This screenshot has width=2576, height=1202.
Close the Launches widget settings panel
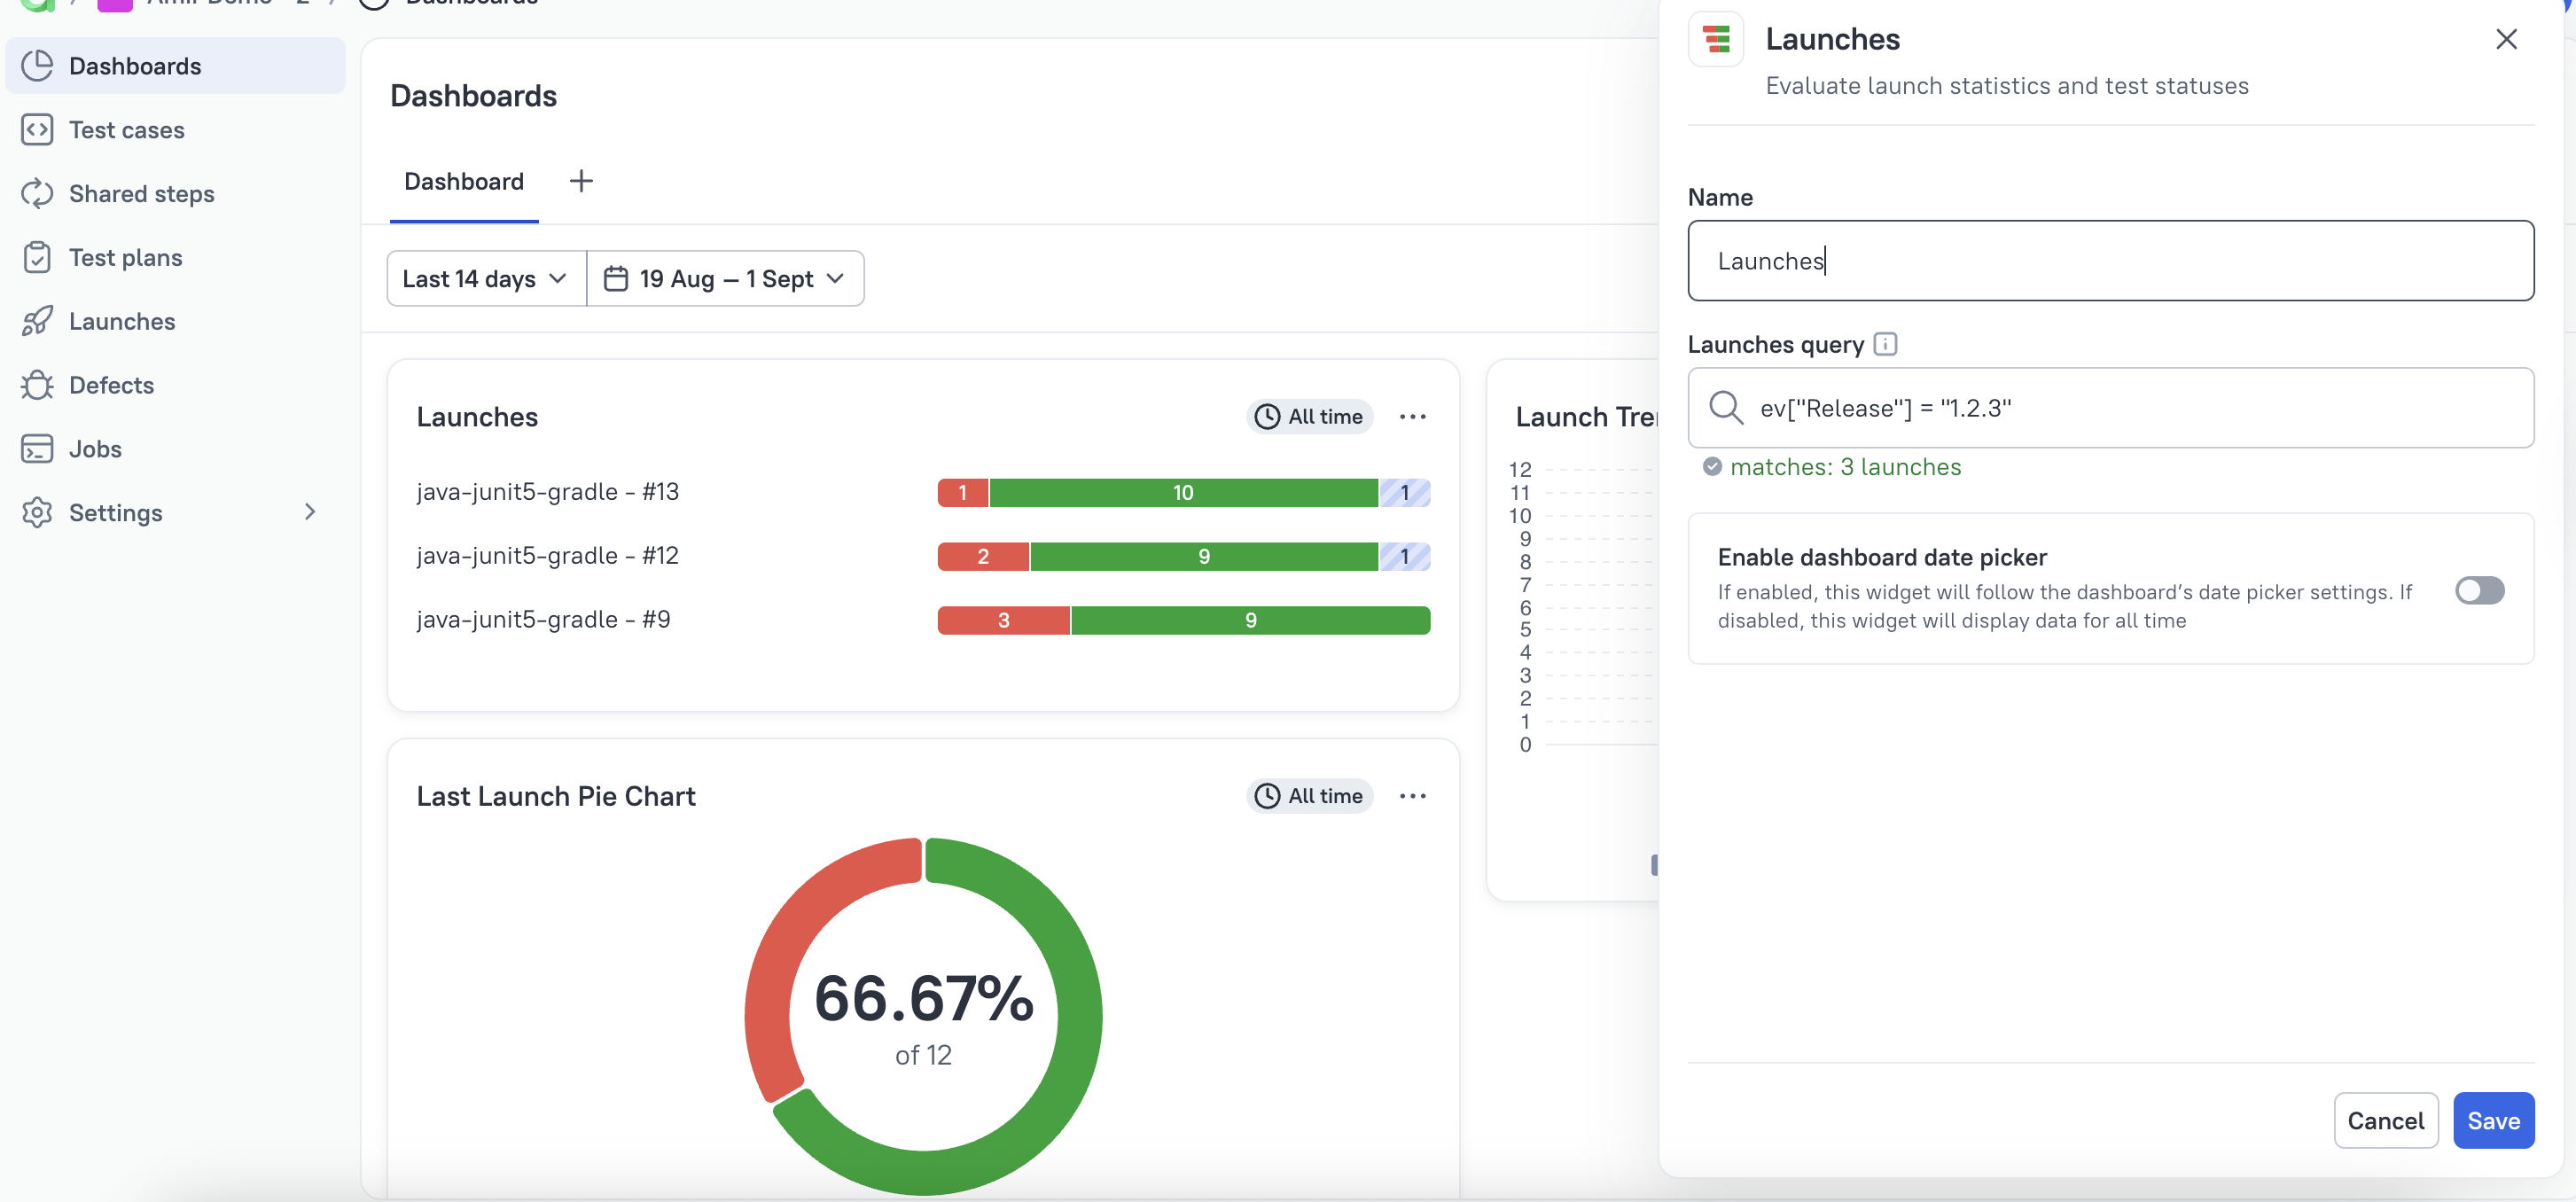(x=2506, y=39)
